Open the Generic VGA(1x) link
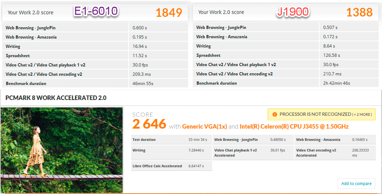 [204, 126]
